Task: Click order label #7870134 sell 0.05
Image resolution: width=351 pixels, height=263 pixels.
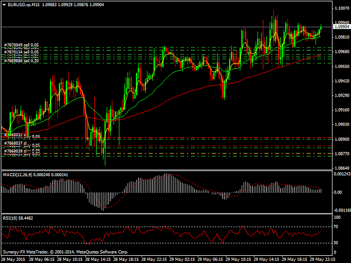Action: [x=21, y=52]
